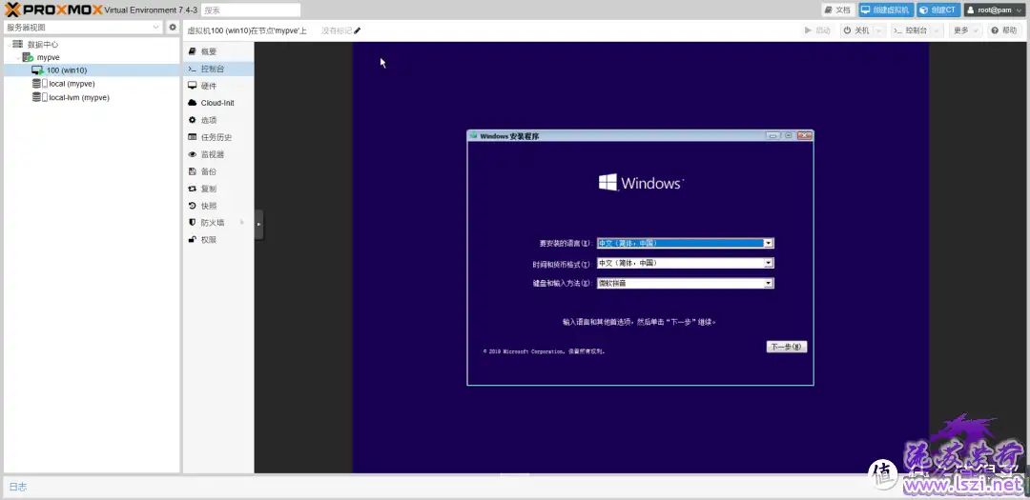Open the 控制台 console side tab
This screenshot has height=500, width=1030.
pyautogui.click(x=218, y=69)
